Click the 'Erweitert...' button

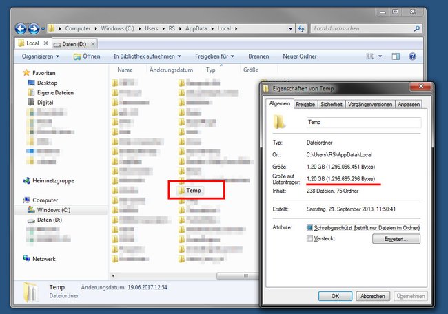(x=396, y=239)
